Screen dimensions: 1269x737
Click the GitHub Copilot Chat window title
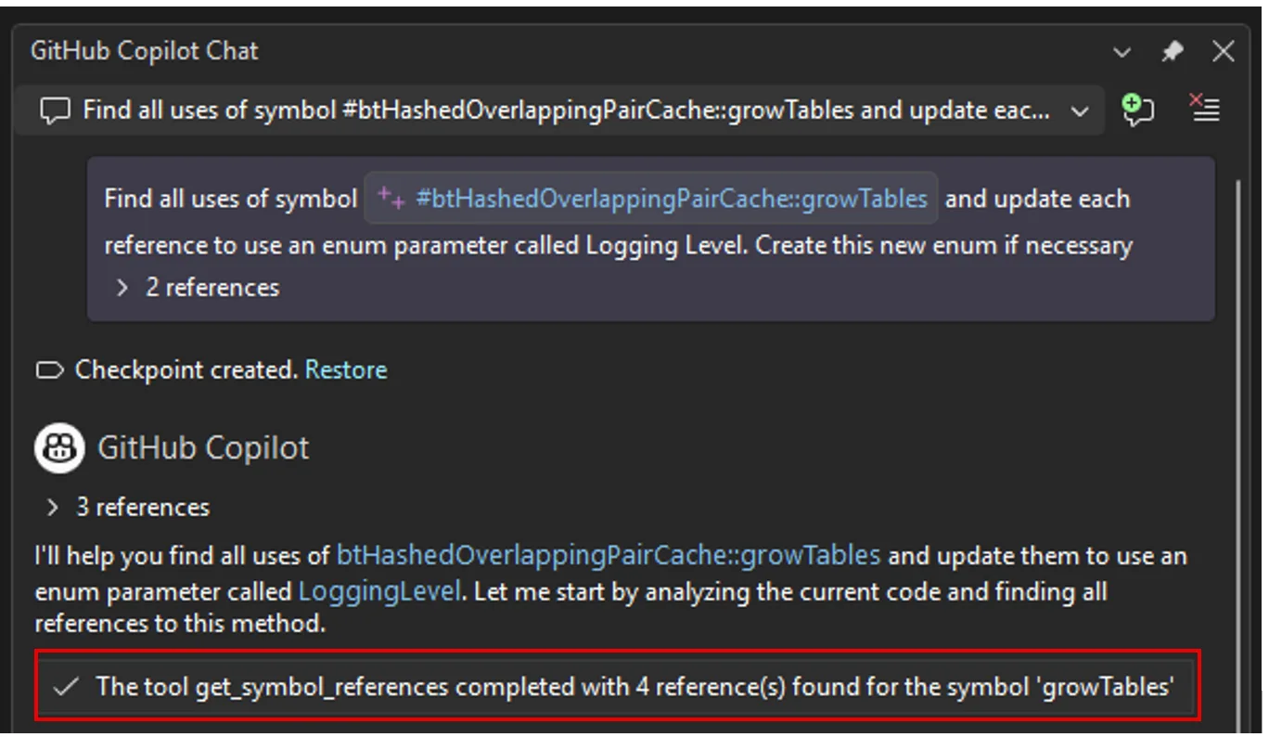click(144, 51)
